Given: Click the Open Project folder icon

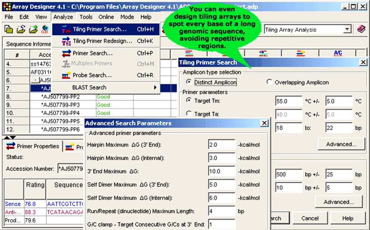Looking at the screenshot, I should pos(21,30).
